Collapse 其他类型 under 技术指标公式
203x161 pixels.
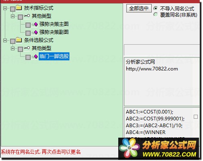point(13,17)
